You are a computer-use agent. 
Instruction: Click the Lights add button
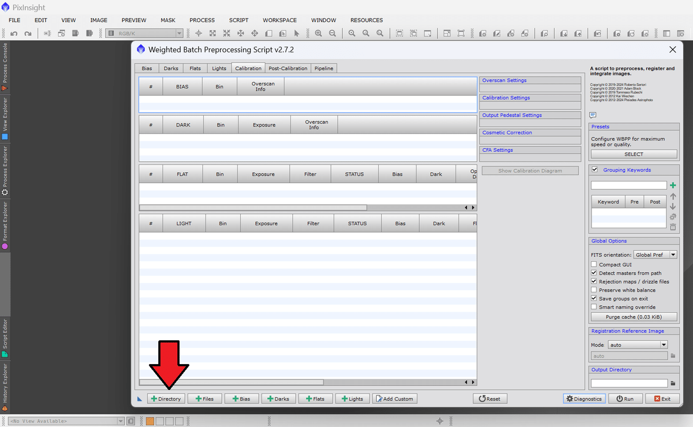click(x=352, y=399)
